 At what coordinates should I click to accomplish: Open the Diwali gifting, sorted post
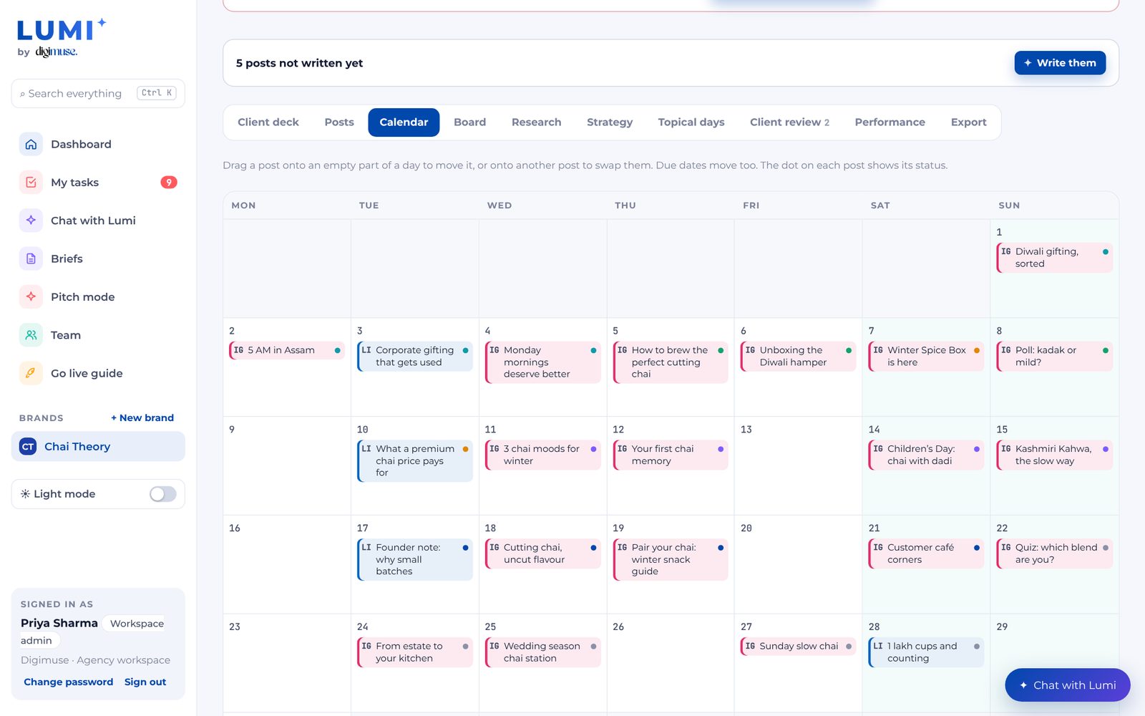tap(1054, 258)
